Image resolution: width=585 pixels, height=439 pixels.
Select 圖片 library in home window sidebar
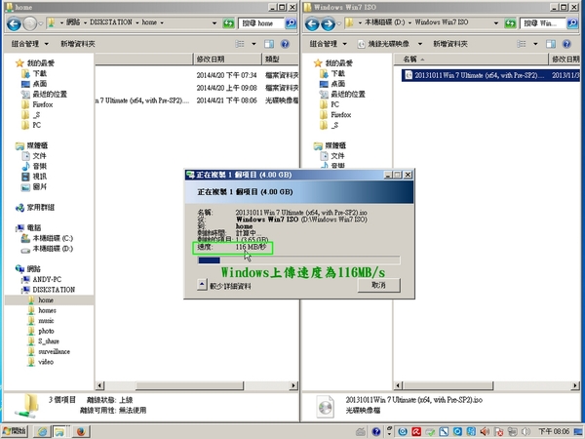pyautogui.click(x=40, y=186)
